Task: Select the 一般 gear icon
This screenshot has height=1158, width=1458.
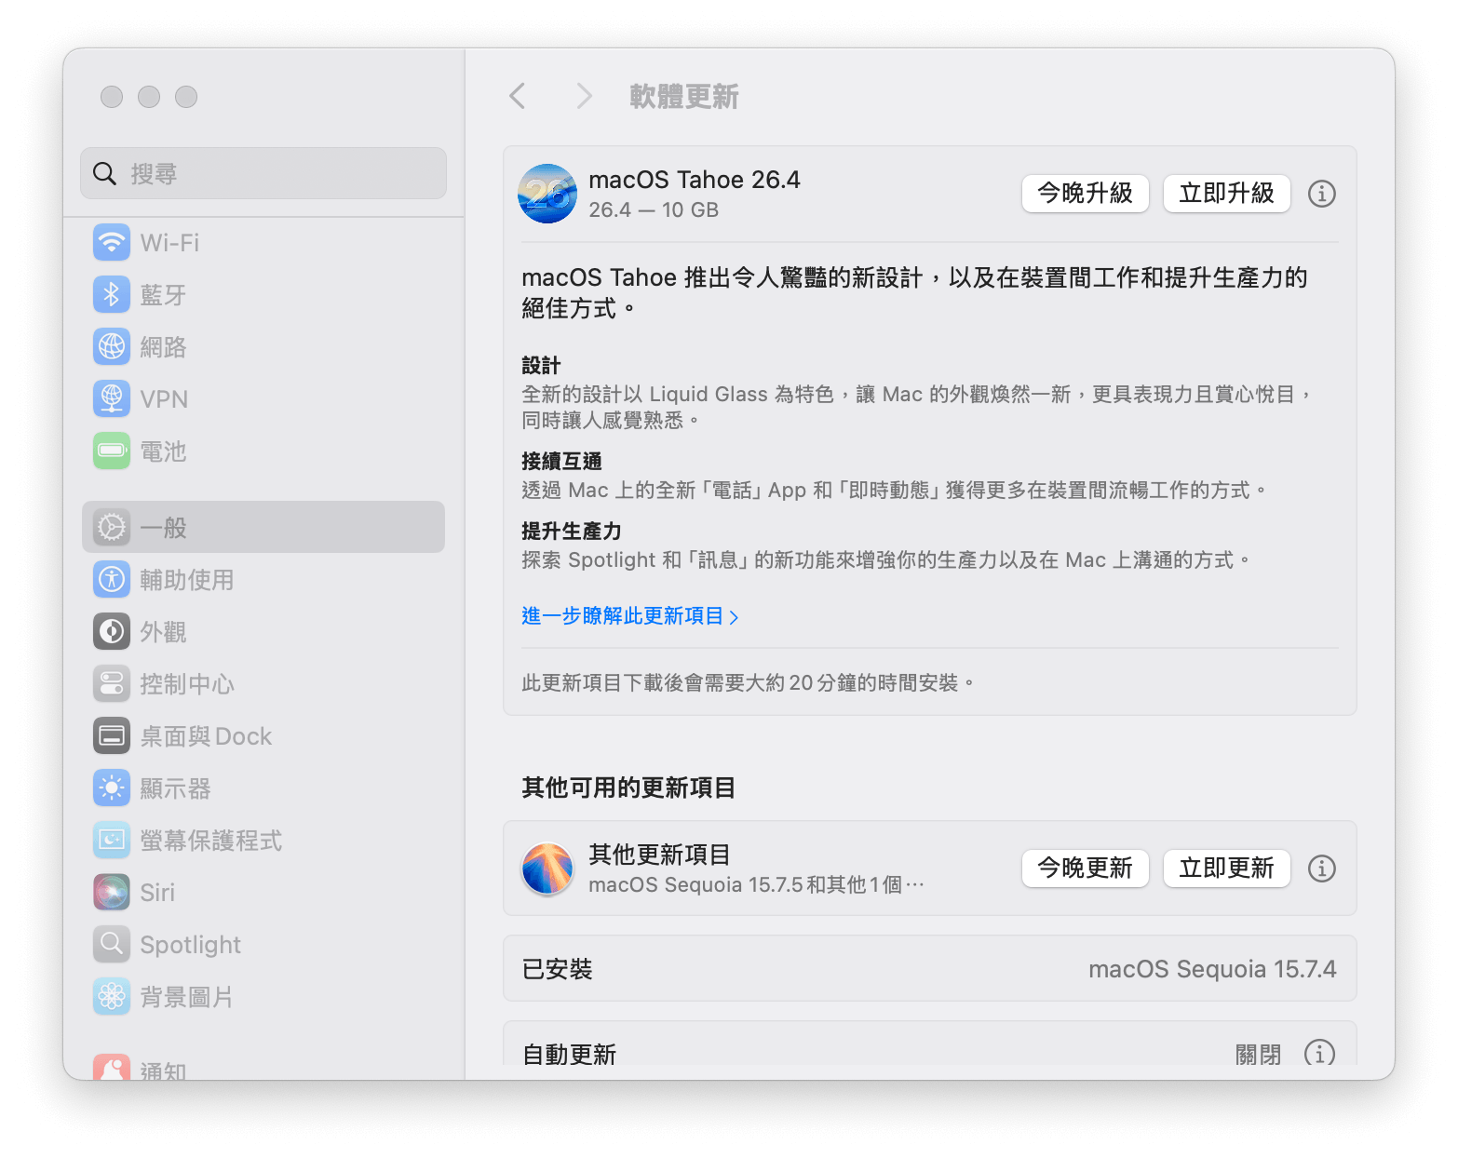Action: pos(112,528)
